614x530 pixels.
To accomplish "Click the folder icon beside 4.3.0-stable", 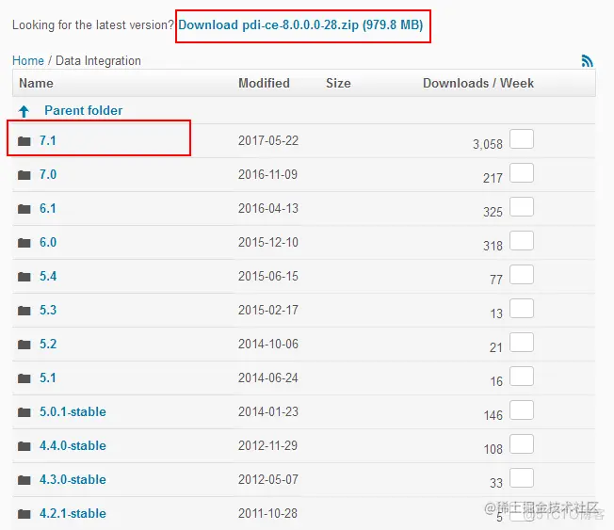I will click(24, 480).
